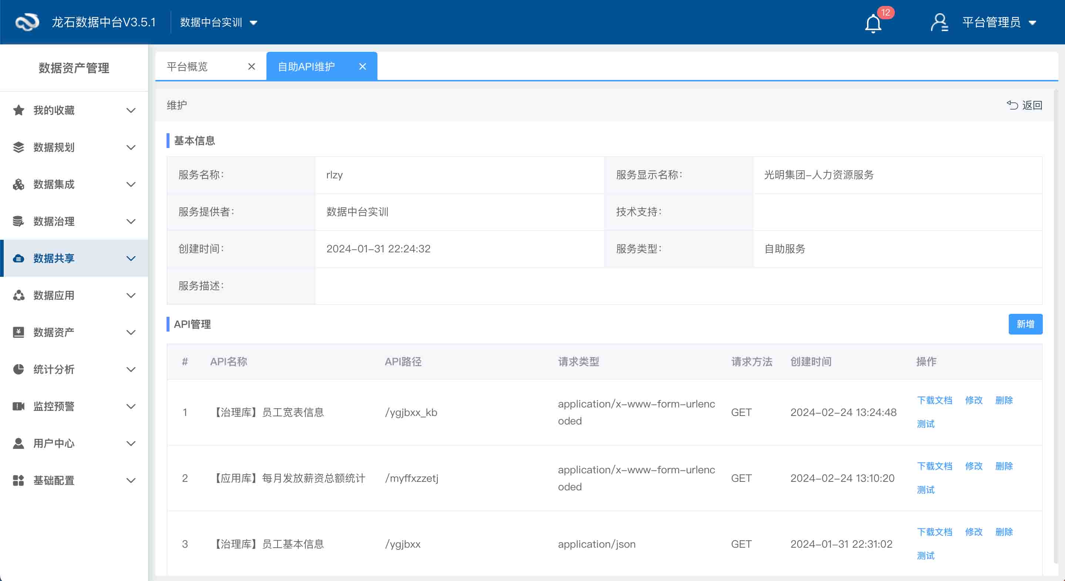Viewport: 1065px width, 581px height.
Task: Expand the 数据治理 menu chevron
Action: 131,221
